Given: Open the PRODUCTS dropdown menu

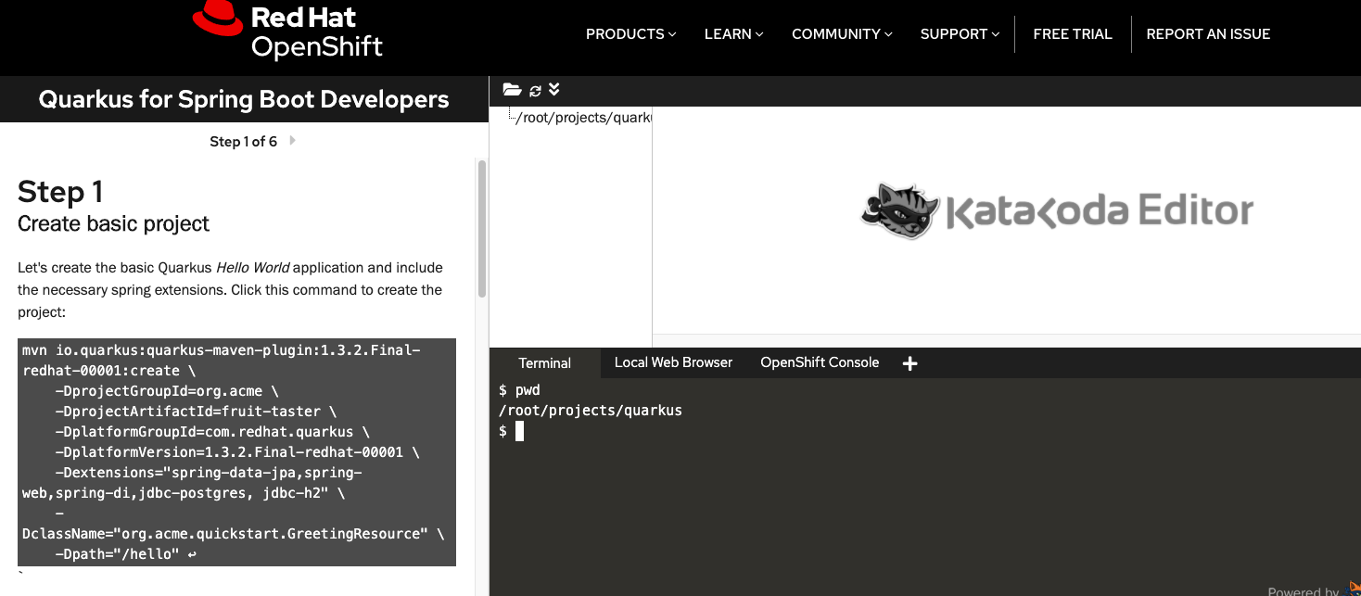Looking at the screenshot, I should pos(630,33).
